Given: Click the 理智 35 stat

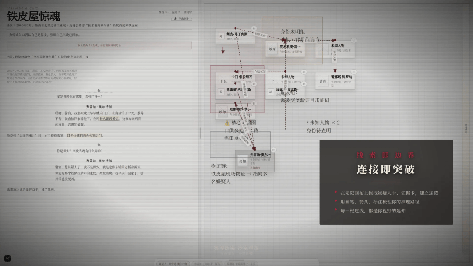Looking at the screenshot, I should click(x=163, y=12).
